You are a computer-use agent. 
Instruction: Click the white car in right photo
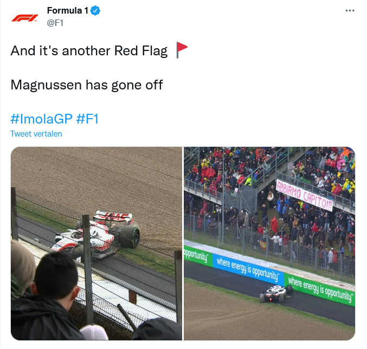(276, 294)
